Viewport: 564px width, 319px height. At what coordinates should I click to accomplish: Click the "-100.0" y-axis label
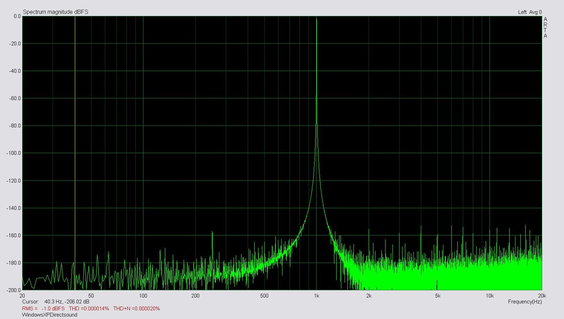click(14, 153)
